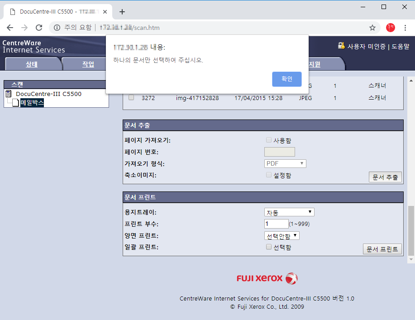Enable the 페이지 가져오기 사용함 checkbox
This screenshot has height=320, width=415.
click(x=269, y=140)
